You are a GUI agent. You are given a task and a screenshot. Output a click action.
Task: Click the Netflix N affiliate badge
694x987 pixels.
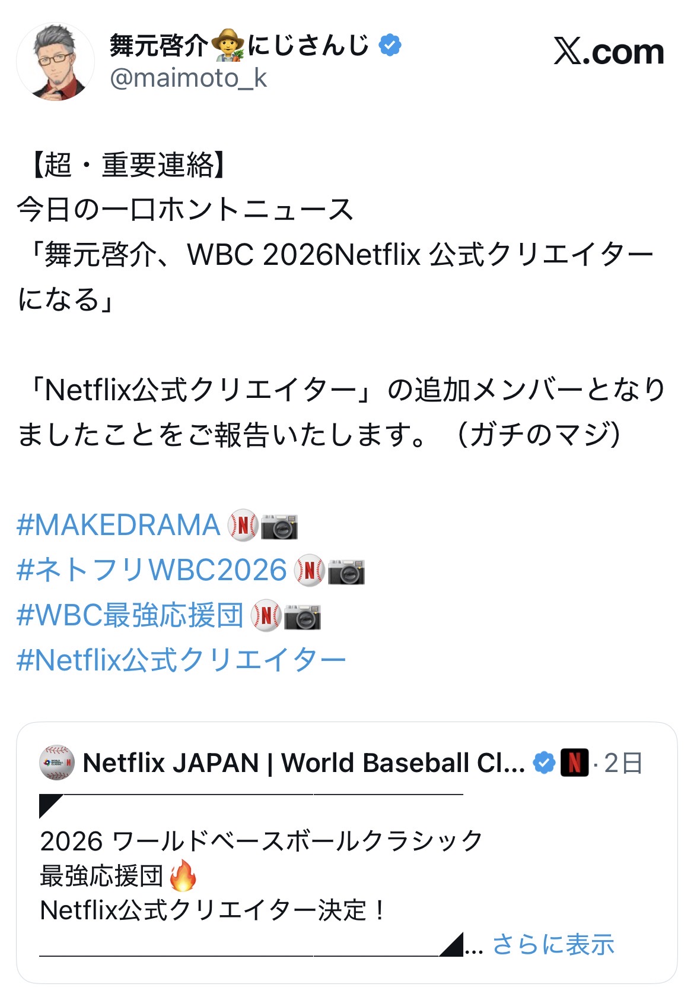(x=574, y=763)
